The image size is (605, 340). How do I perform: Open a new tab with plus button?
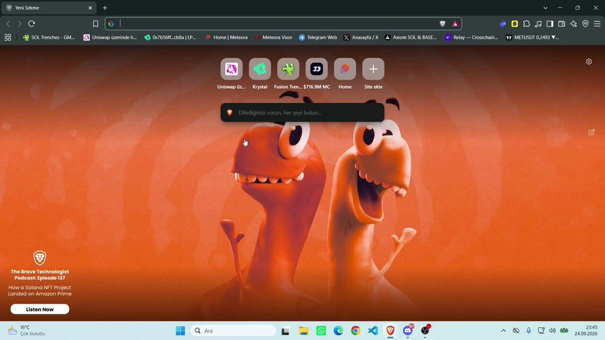click(x=105, y=8)
